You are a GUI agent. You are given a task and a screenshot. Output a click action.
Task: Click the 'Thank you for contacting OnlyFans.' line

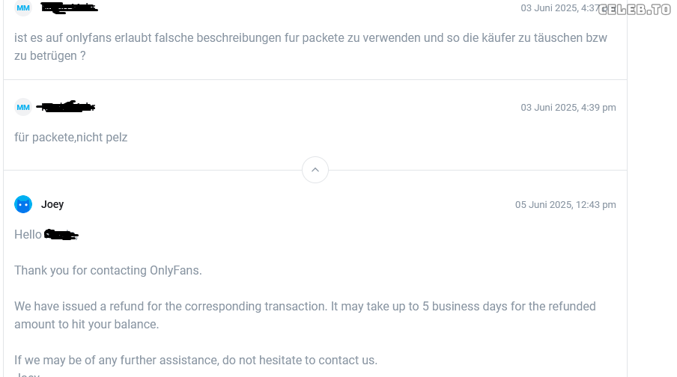pos(108,271)
